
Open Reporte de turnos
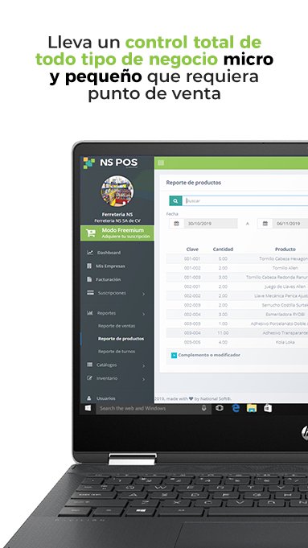coord(117,351)
